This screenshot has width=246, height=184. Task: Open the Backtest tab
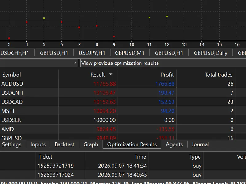coord(65,144)
